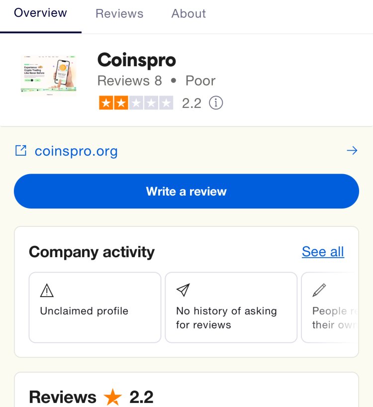Image resolution: width=373 pixels, height=407 pixels.
Task: Open the Unclaimed profile card
Action: (x=95, y=307)
